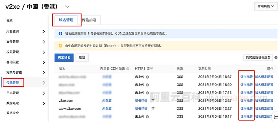
Task: Switch to the 传输加速 tab
Action: pos(89,20)
